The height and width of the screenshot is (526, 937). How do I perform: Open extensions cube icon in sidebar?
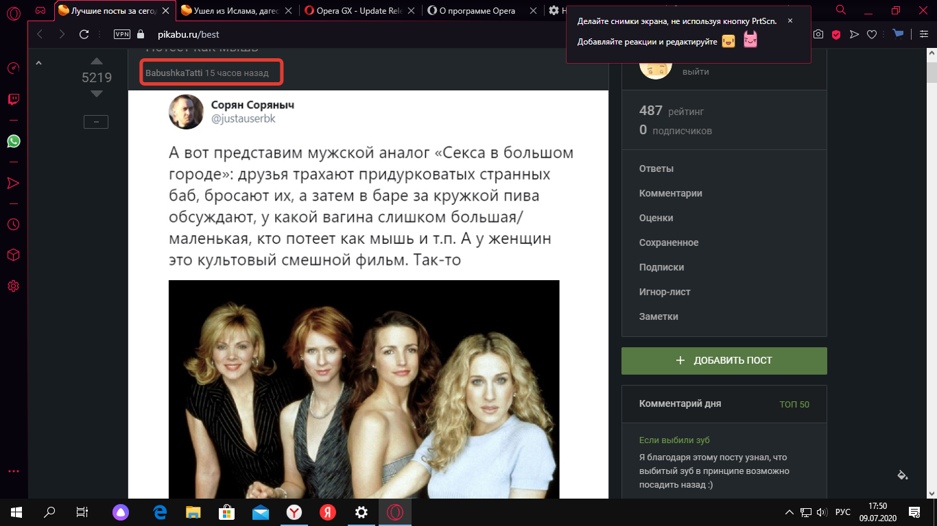click(x=14, y=255)
